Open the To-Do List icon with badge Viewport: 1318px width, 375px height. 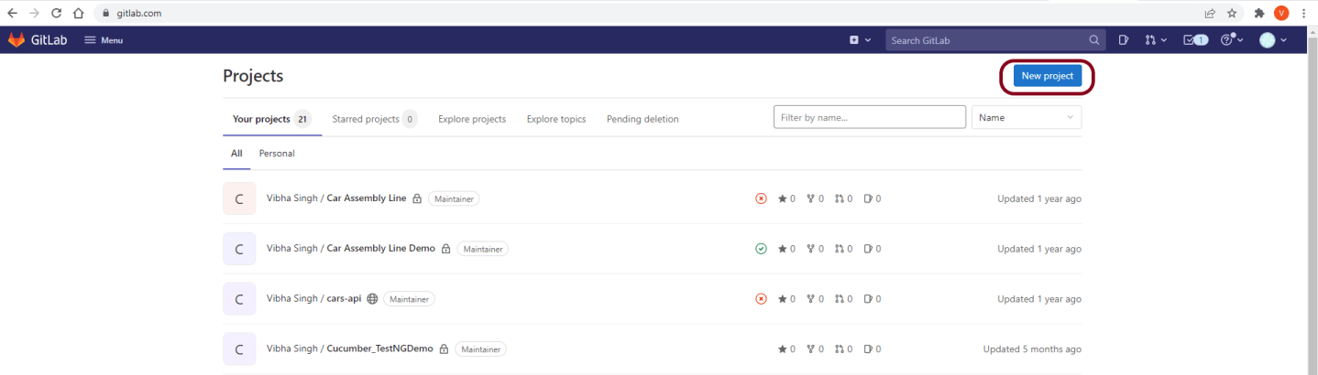pos(1195,40)
